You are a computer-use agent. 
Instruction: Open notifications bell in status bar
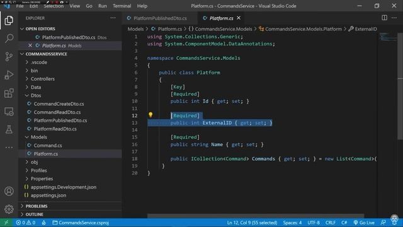pos(394,223)
